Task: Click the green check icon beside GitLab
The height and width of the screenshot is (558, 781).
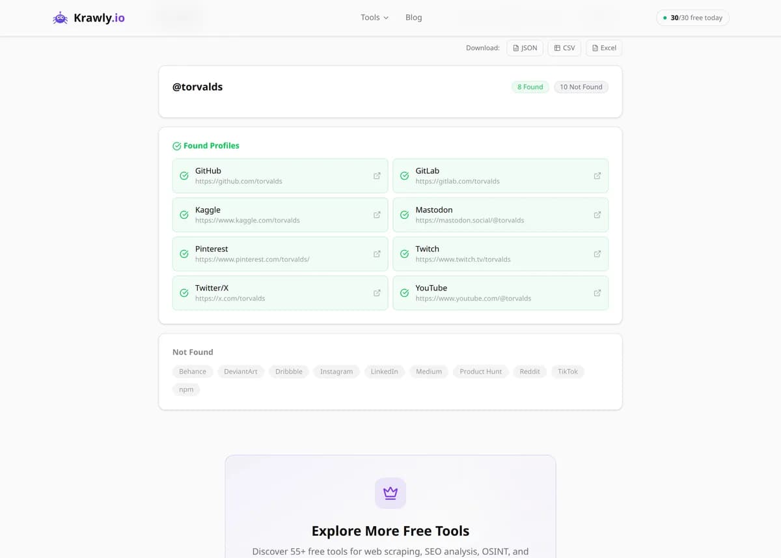Action: point(404,176)
